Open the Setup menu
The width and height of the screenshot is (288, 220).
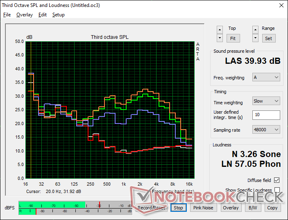coord(59,15)
